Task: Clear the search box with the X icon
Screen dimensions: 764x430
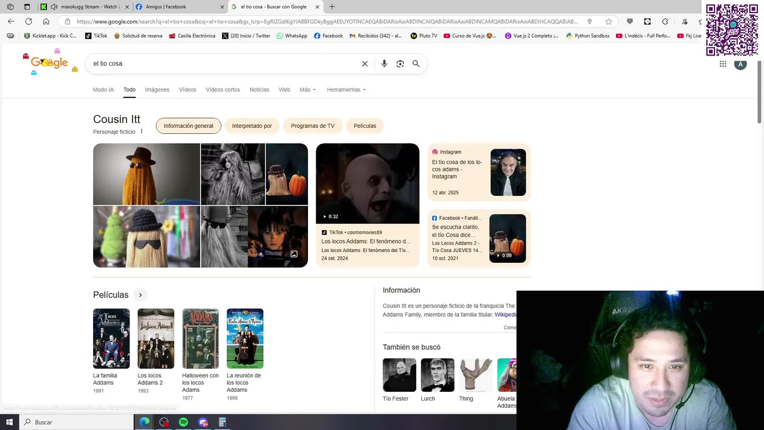Action: [365, 64]
